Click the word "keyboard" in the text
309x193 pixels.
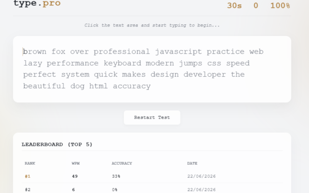click(x=122, y=63)
